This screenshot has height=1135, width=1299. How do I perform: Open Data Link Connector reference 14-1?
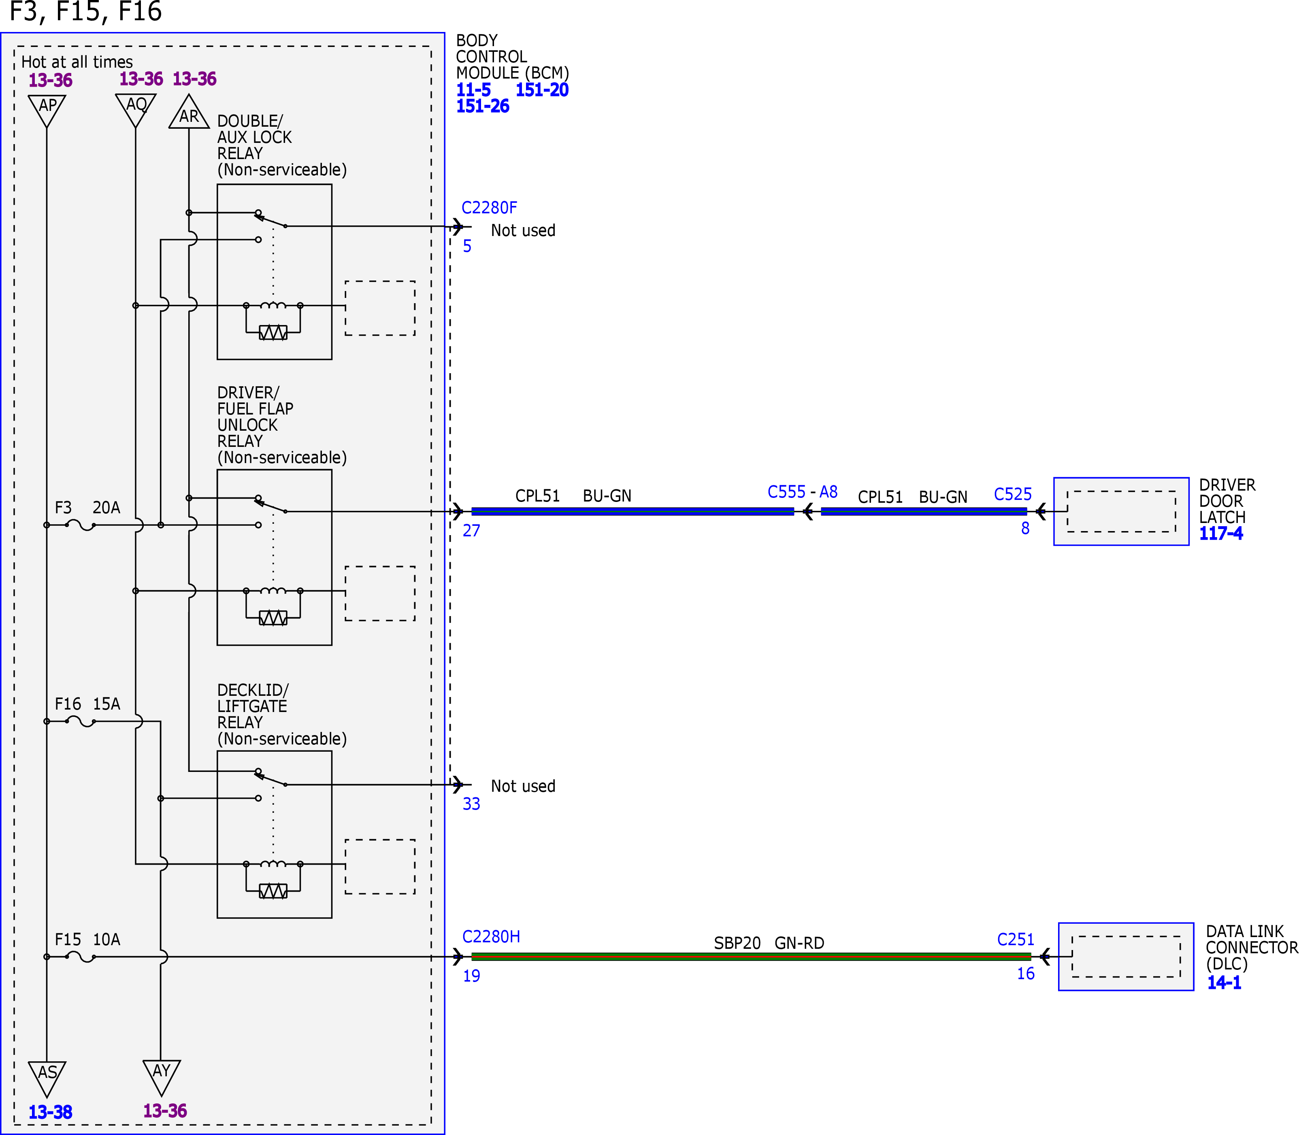point(1224,983)
